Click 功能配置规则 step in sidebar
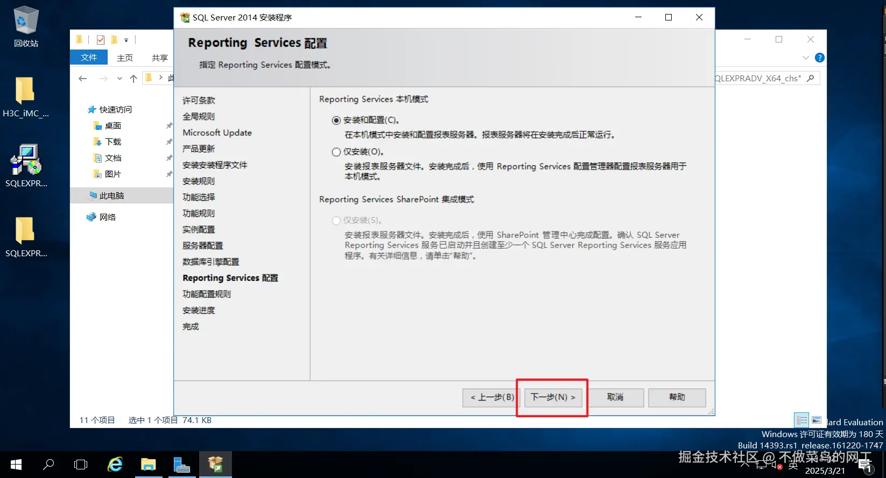The height and width of the screenshot is (478, 886). 207,294
